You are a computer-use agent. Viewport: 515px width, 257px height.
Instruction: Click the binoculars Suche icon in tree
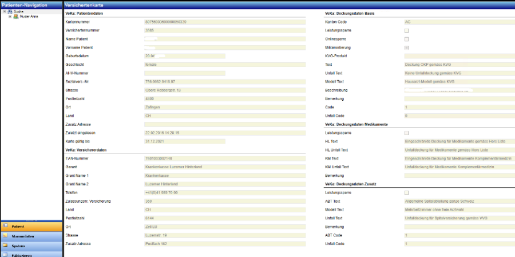pos(10,11)
